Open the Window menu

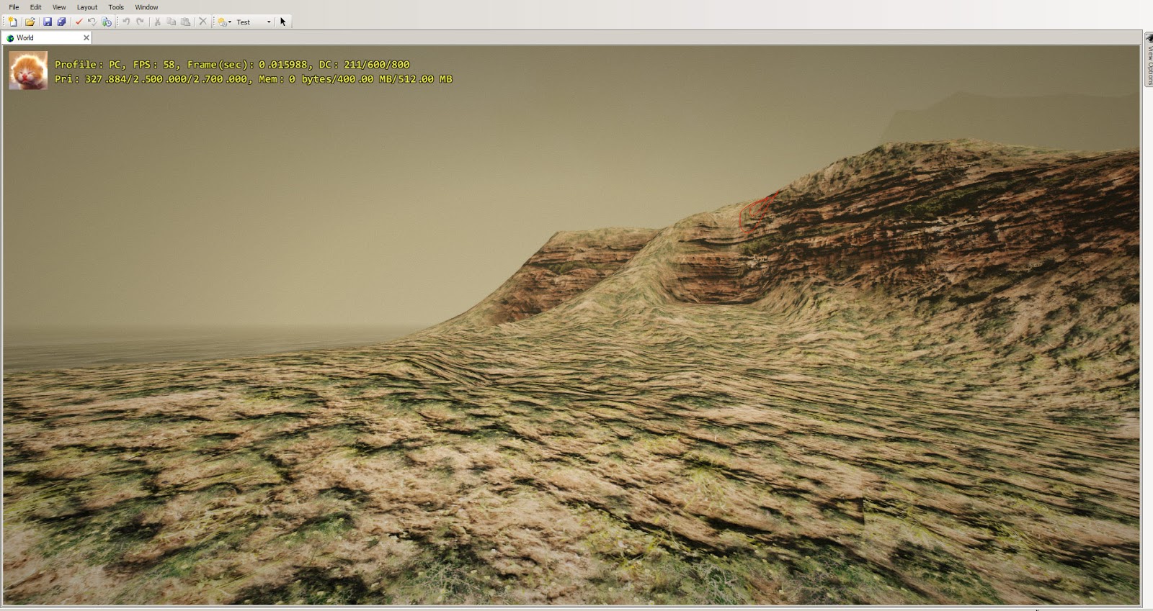pyautogui.click(x=146, y=7)
